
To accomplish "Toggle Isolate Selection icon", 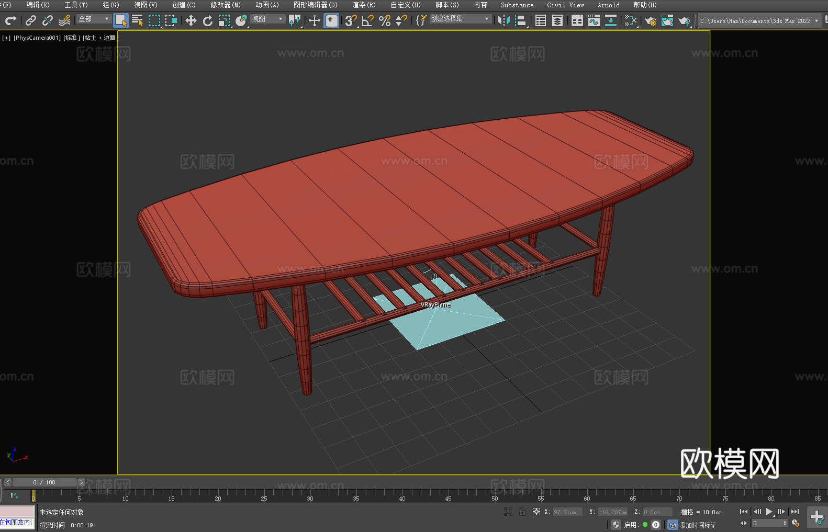I will click(508, 512).
